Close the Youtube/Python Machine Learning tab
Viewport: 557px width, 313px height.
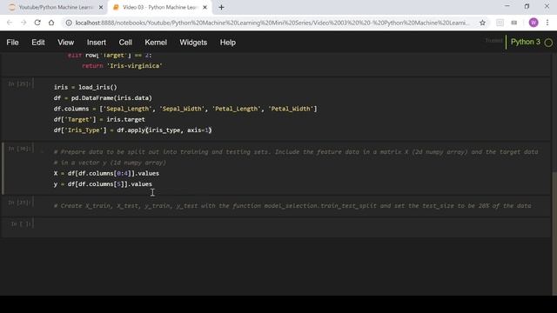[101, 7]
